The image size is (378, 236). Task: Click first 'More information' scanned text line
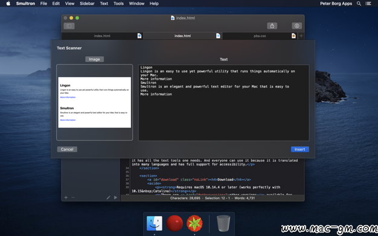(x=156, y=79)
